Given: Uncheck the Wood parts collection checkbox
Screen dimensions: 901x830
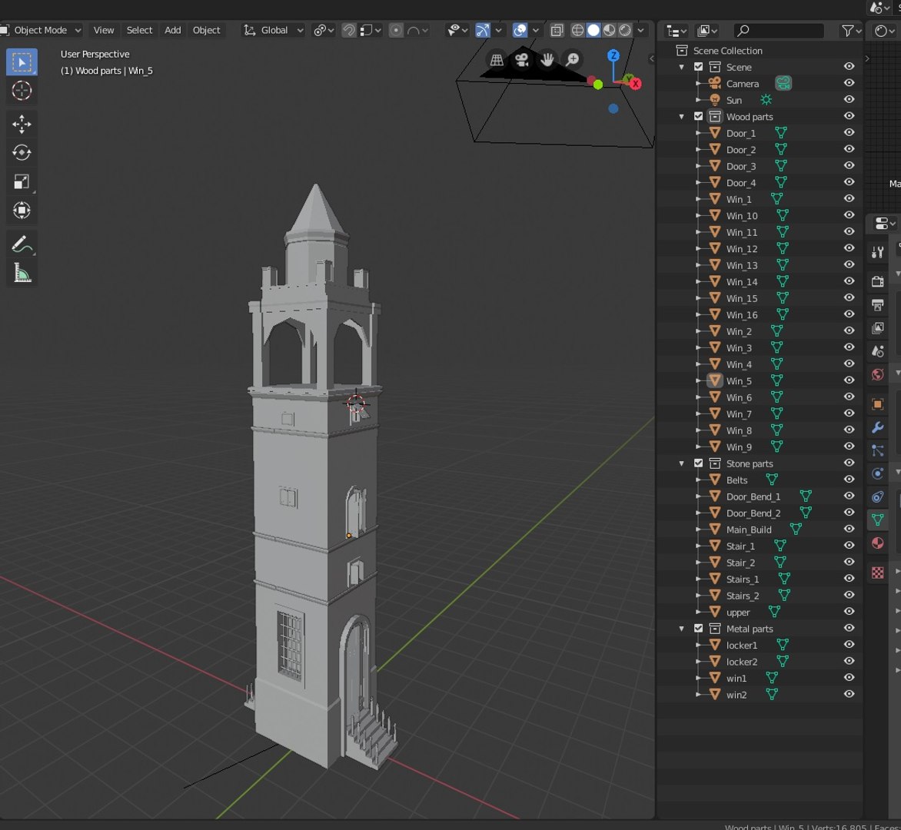Looking at the screenshot, I should 698,117.
